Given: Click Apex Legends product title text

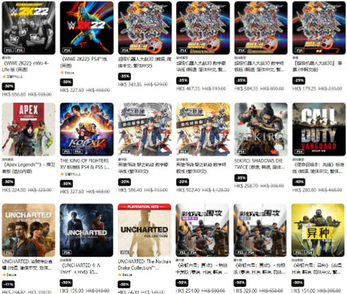Looking at the screenshot, I should pos(28,168).
